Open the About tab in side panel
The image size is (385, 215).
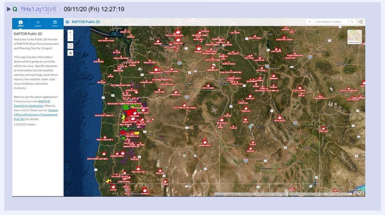point(21,24)
